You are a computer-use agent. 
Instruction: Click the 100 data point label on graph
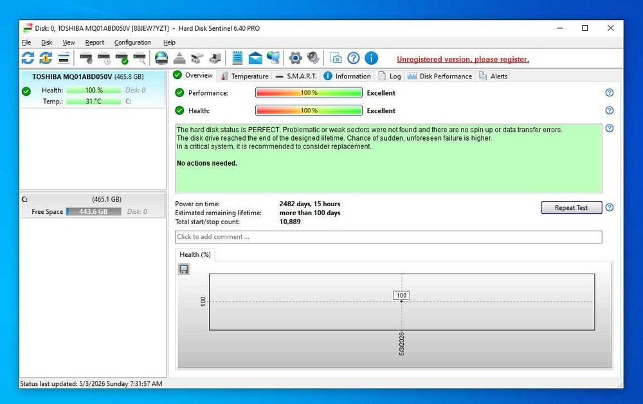click(x=401, y=295)
